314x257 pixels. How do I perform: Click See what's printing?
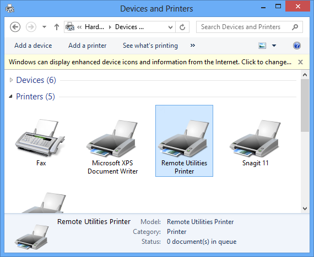click(150, 46)
